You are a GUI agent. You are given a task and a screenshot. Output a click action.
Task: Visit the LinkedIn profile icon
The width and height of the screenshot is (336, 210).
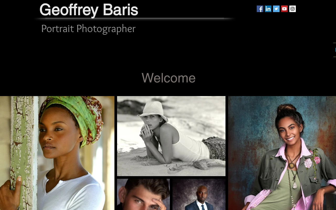(268, 9)
